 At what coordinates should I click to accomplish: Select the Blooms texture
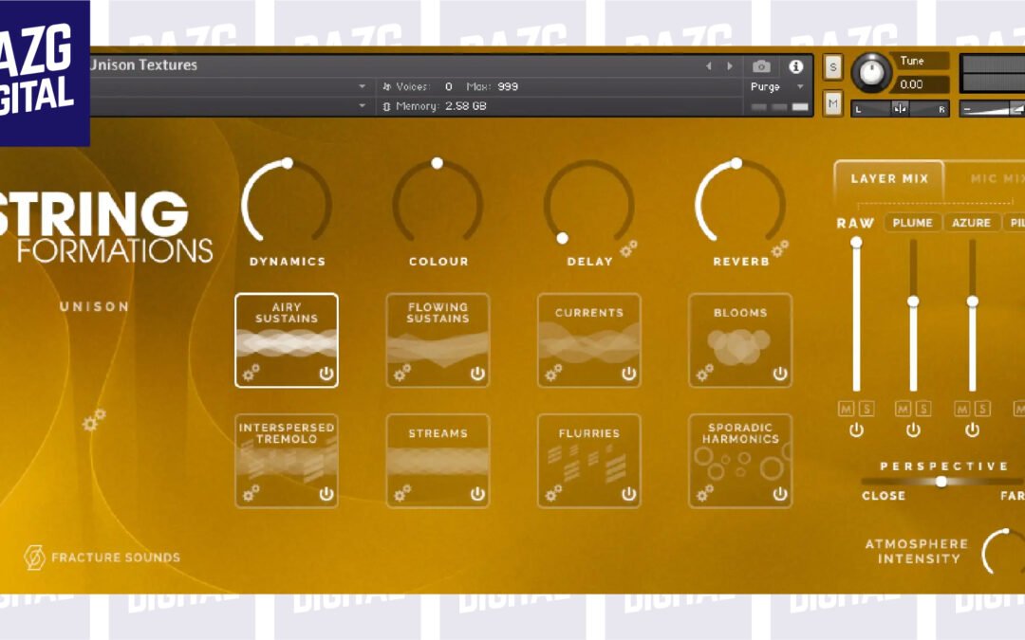point(740,340)
